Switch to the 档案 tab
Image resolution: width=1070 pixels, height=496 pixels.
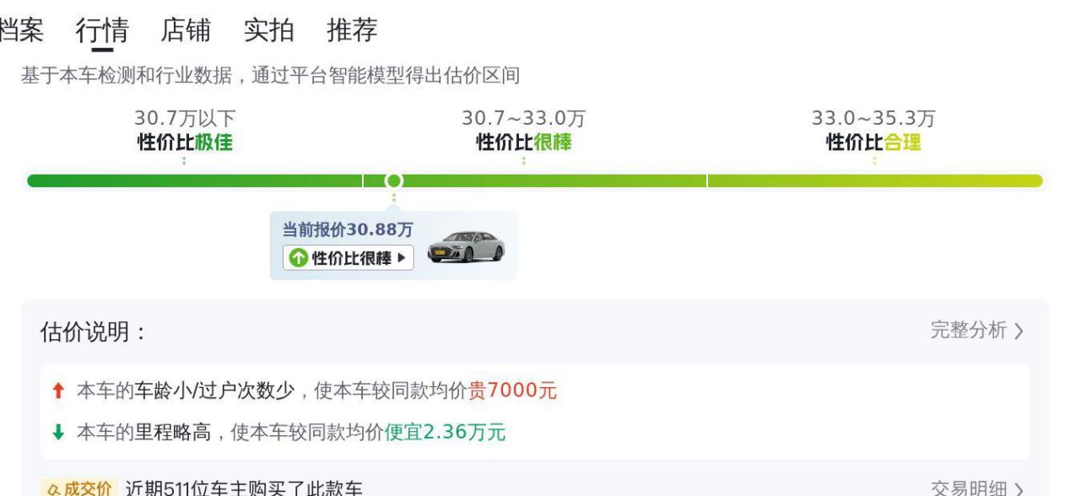pos(20,30)
